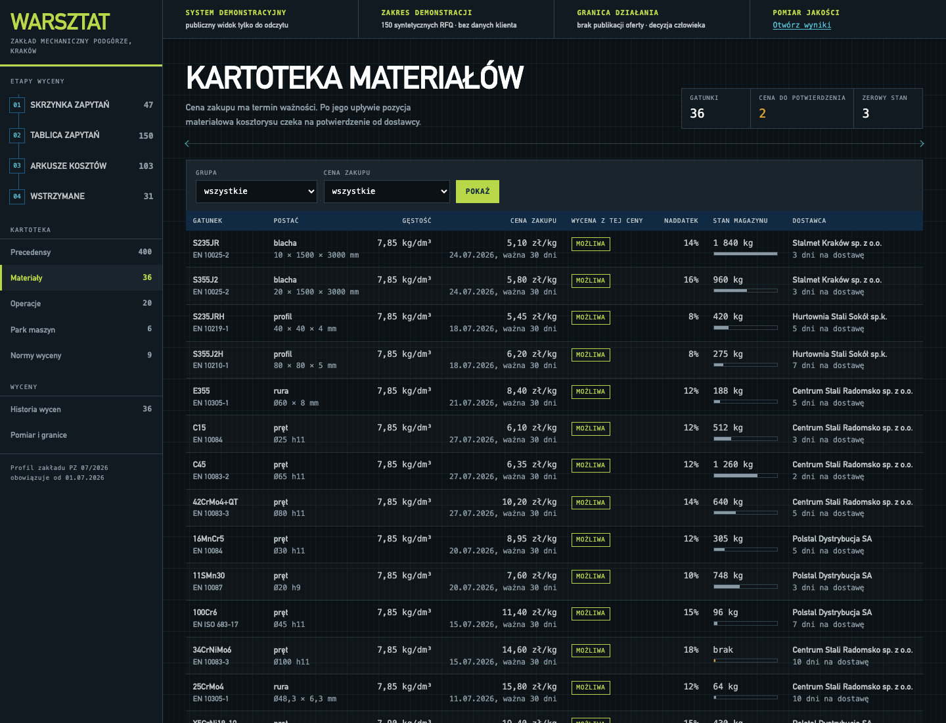
Task: Click dimension 40 × 40 × 4 mm
Action: pyautogui.click(x=305, y=329)
